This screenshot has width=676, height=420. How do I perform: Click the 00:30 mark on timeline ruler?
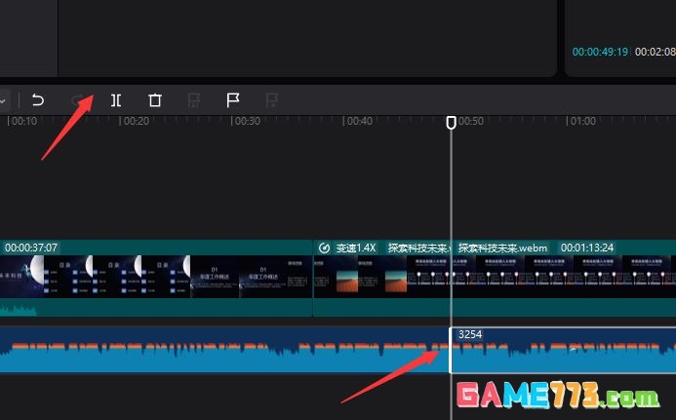[x=247, y=122]
